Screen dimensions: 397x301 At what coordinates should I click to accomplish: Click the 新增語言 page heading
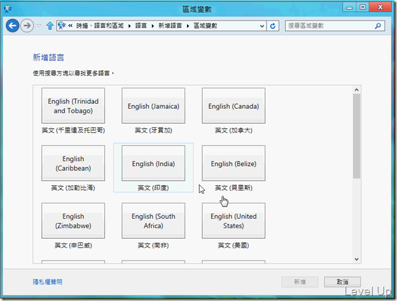coord(48,57)
